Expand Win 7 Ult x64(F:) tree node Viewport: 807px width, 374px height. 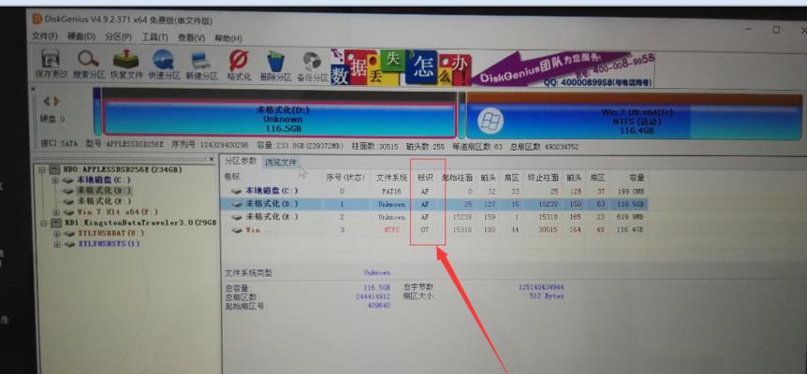coord(55,212)
